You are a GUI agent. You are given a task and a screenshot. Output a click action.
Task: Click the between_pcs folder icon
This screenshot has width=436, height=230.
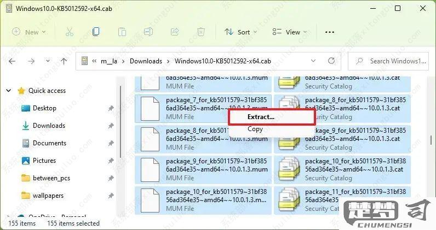coord(26,178)
